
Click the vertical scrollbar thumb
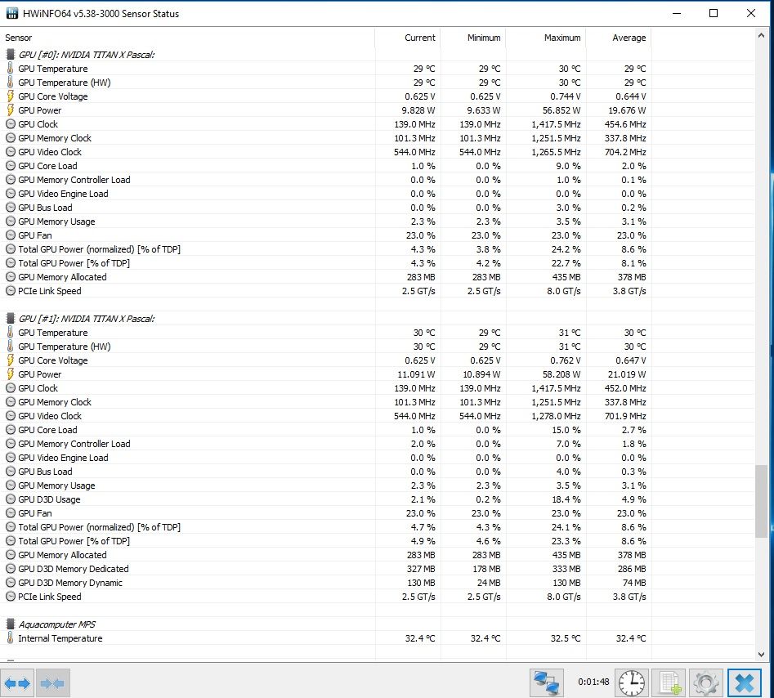point(761,501)
